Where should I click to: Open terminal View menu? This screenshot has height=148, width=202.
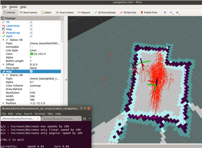pyautogui.click(x=18, y=114)
